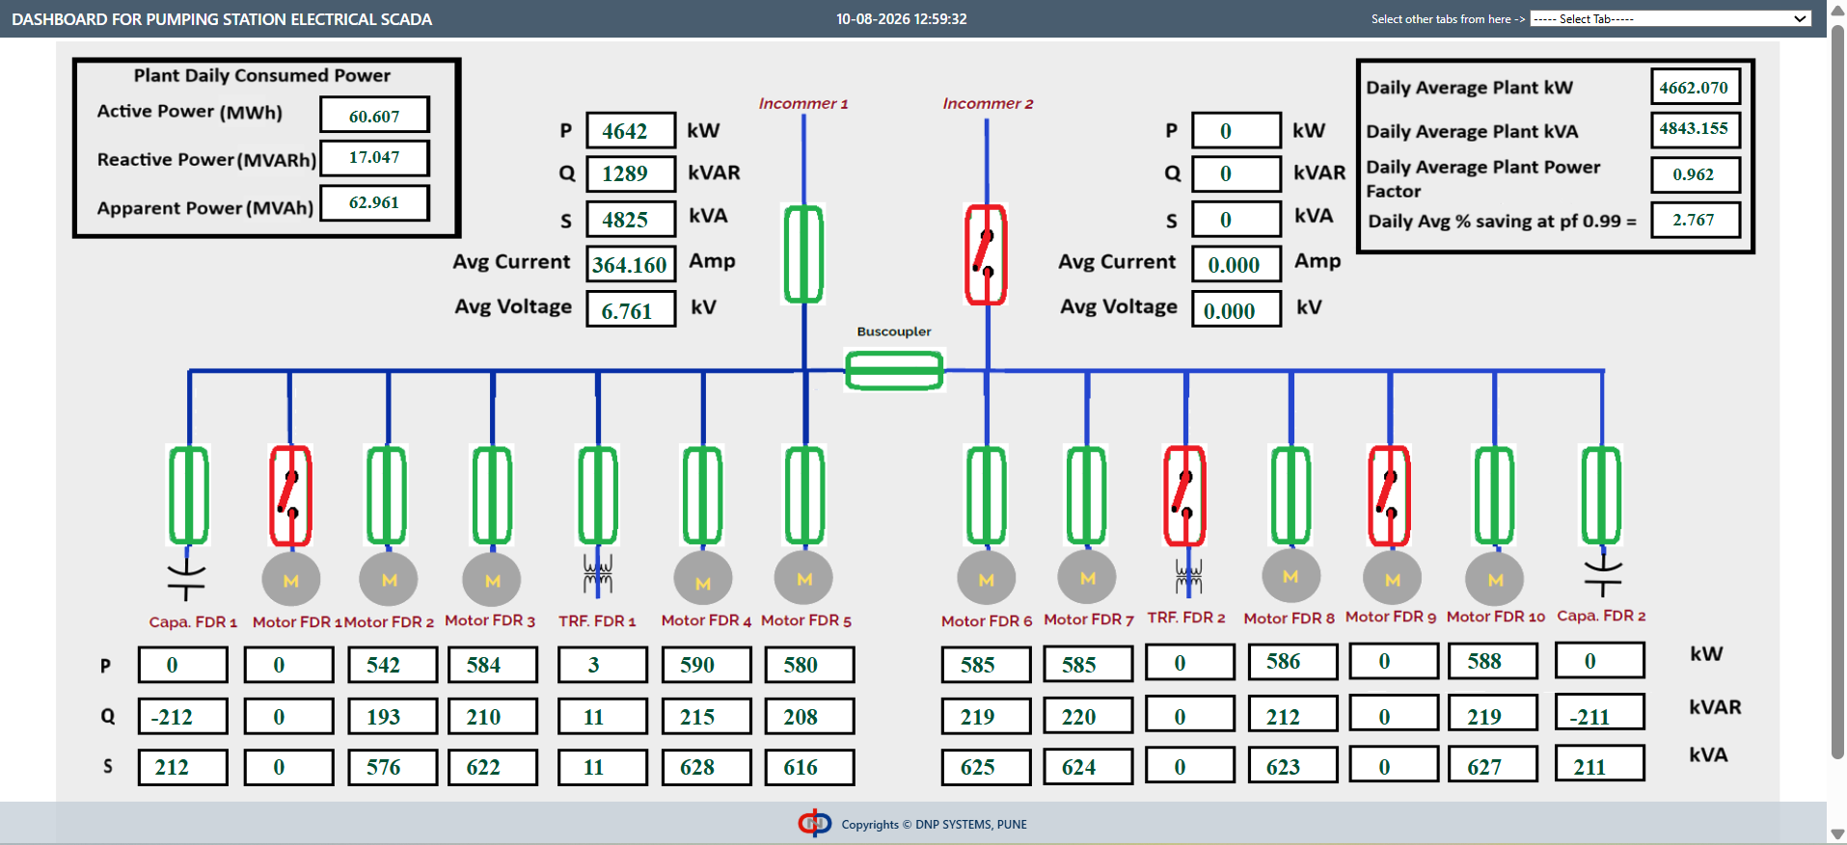Click the Capa. FDR 2 breaker symbol
Viewport: 1847px width, 845px height.
(x=1602, y=495)
